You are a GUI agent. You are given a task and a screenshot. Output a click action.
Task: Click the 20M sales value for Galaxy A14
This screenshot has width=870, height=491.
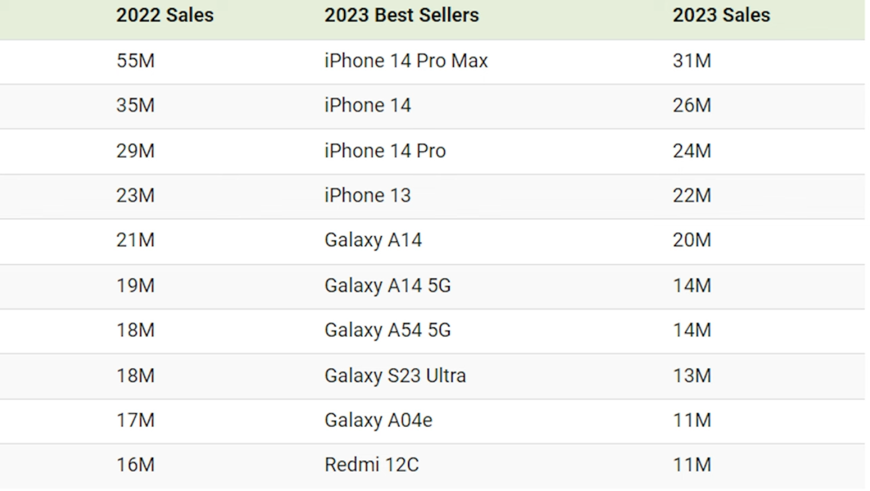pos(691,240)
